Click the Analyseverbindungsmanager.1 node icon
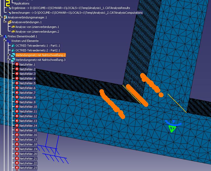Screen dimensions: 211x171 pos(5,17)
